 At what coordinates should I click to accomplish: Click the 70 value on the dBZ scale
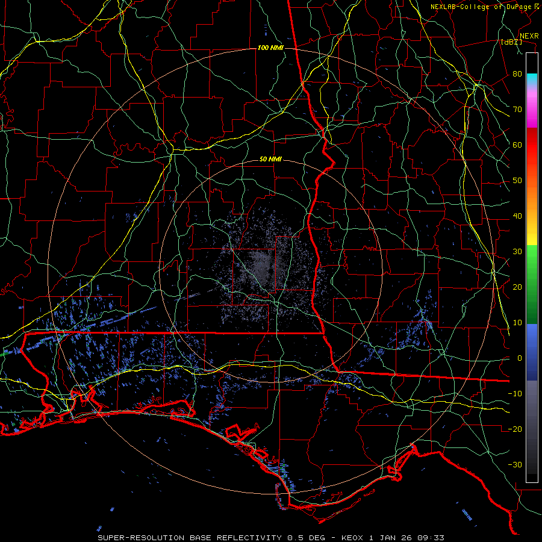[517, 110]
